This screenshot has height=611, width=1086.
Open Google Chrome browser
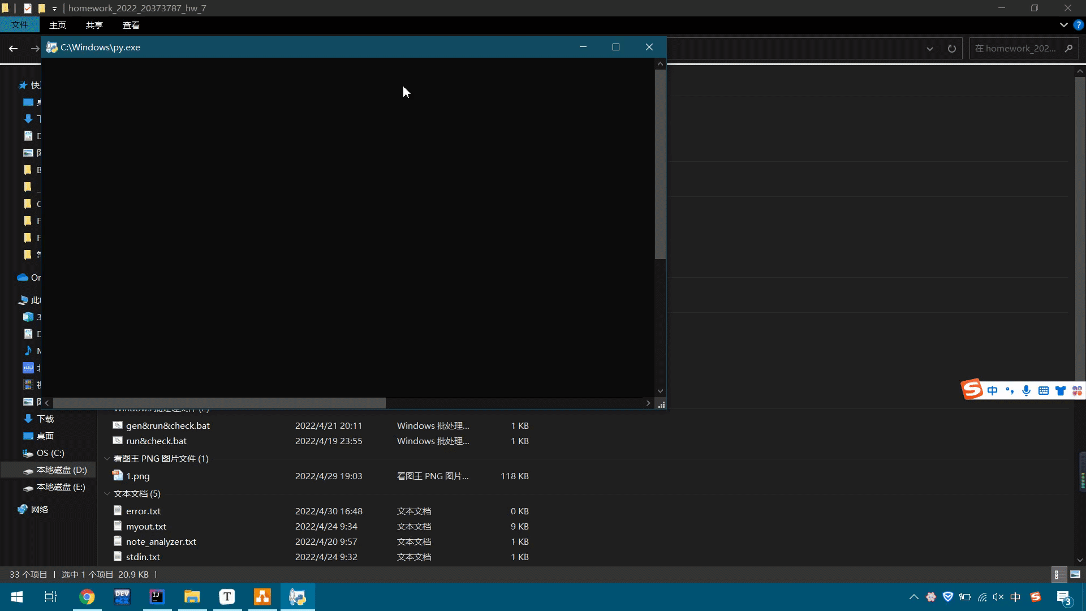(x=87, y=597)
